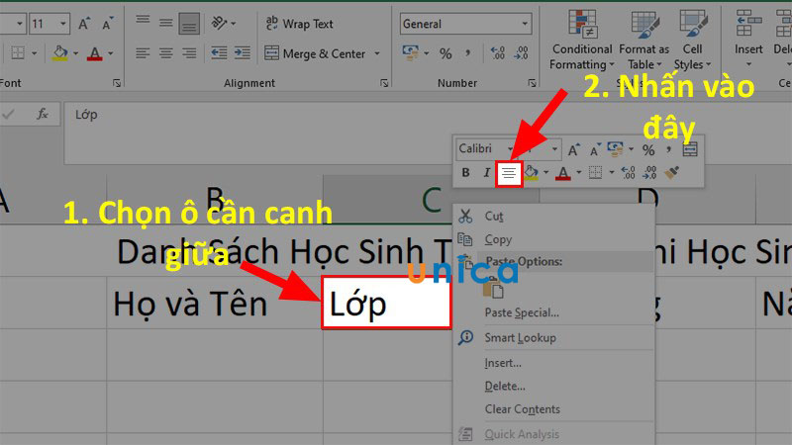Choose Cut from the context menu
This screenshot has width=792, height=445.
(x=554, y=216)
